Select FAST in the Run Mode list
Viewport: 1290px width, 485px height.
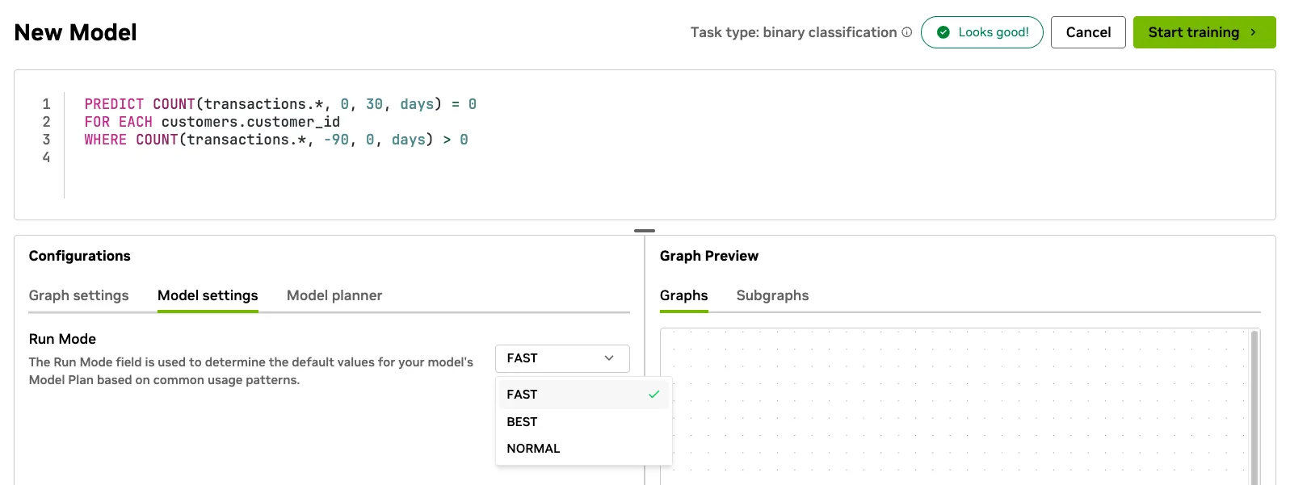click(x=583, y=395)
